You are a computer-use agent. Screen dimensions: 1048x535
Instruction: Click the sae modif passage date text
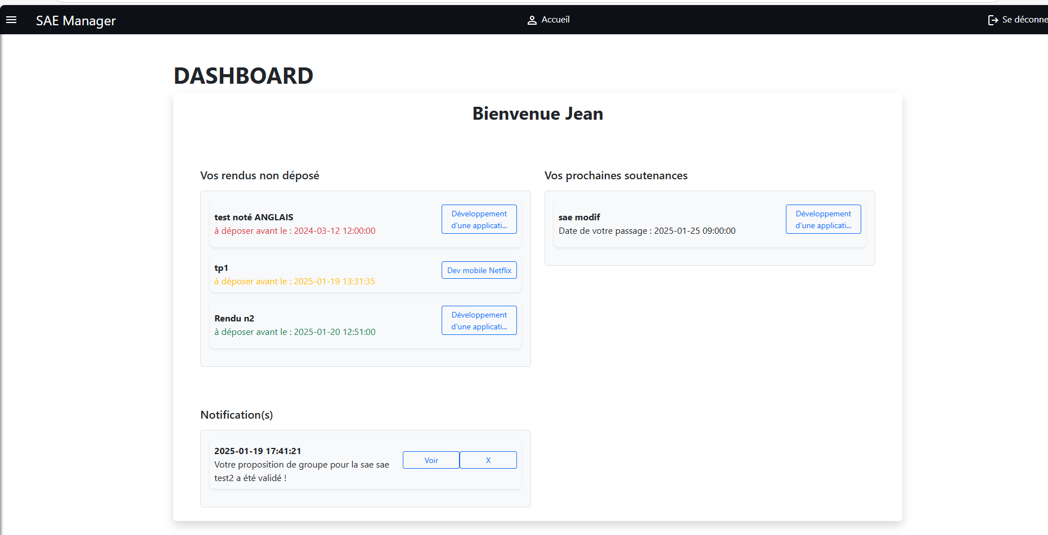pos(647,230)
